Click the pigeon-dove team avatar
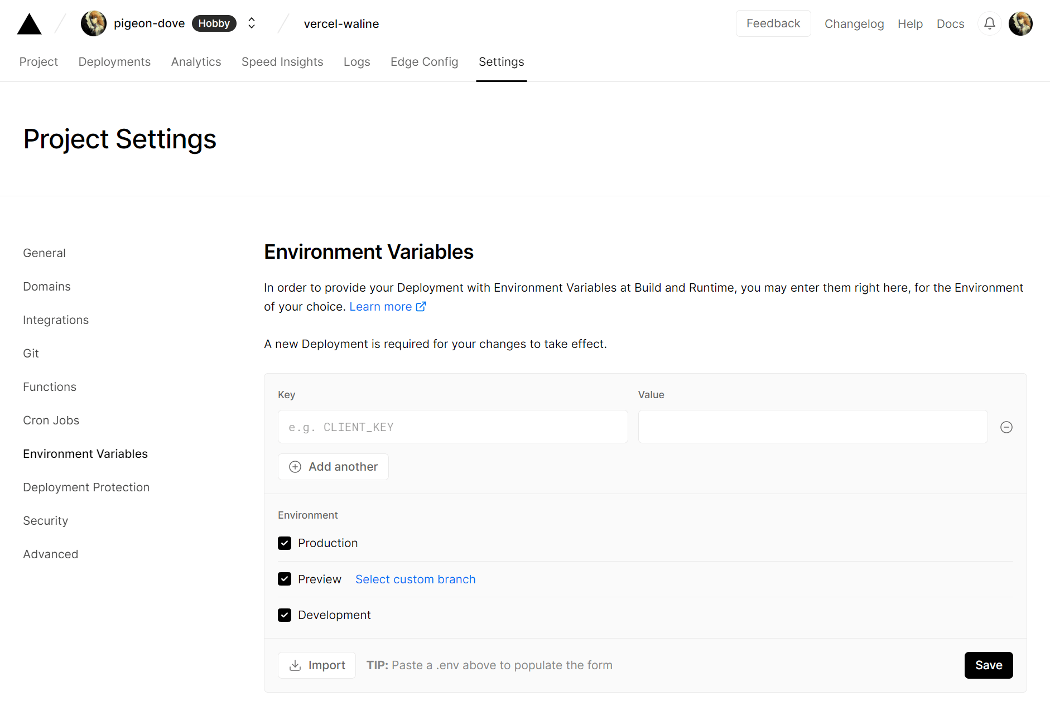The width and height of the screenshot is (1050, 701). pyautogui.click(x=94, y=23)
